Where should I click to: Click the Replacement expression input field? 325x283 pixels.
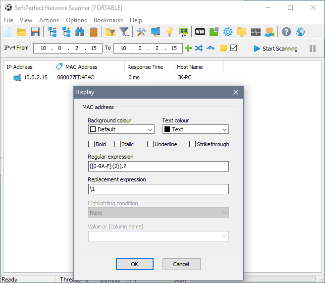click(x=159, y=189)
